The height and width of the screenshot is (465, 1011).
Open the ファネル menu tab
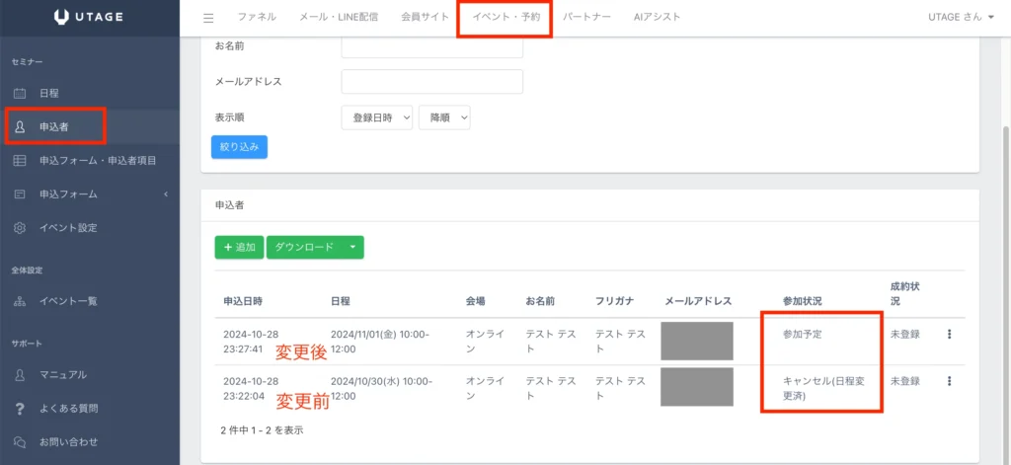(x=257, y=18)
